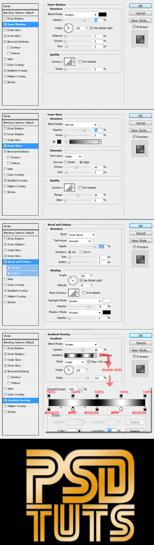154x545 pixels.
Task: Click New Style... in the Gradient Overlay dialog
Action: 141,350
